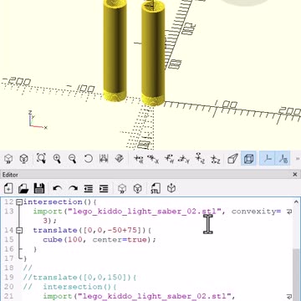301x301 pixels.
Task: Place cursor on 'intersection(){' at line 12
Action: (60, 202)
